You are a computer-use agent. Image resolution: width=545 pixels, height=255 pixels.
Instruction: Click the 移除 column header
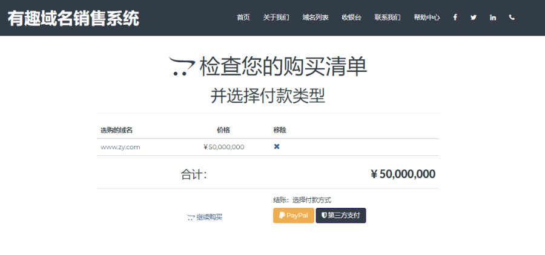point(280,131)
